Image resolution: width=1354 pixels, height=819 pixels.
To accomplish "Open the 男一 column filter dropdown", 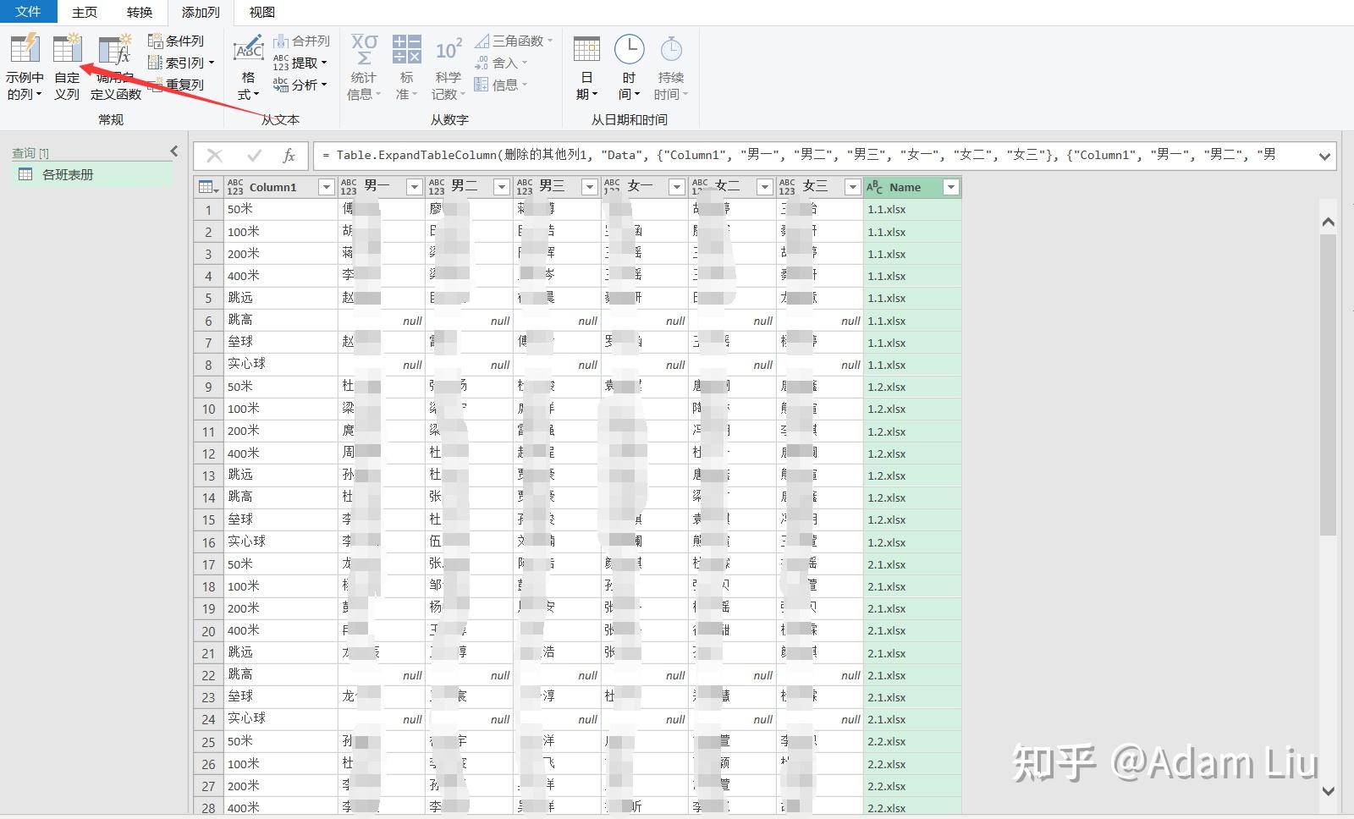I will (x=415, y=187).
